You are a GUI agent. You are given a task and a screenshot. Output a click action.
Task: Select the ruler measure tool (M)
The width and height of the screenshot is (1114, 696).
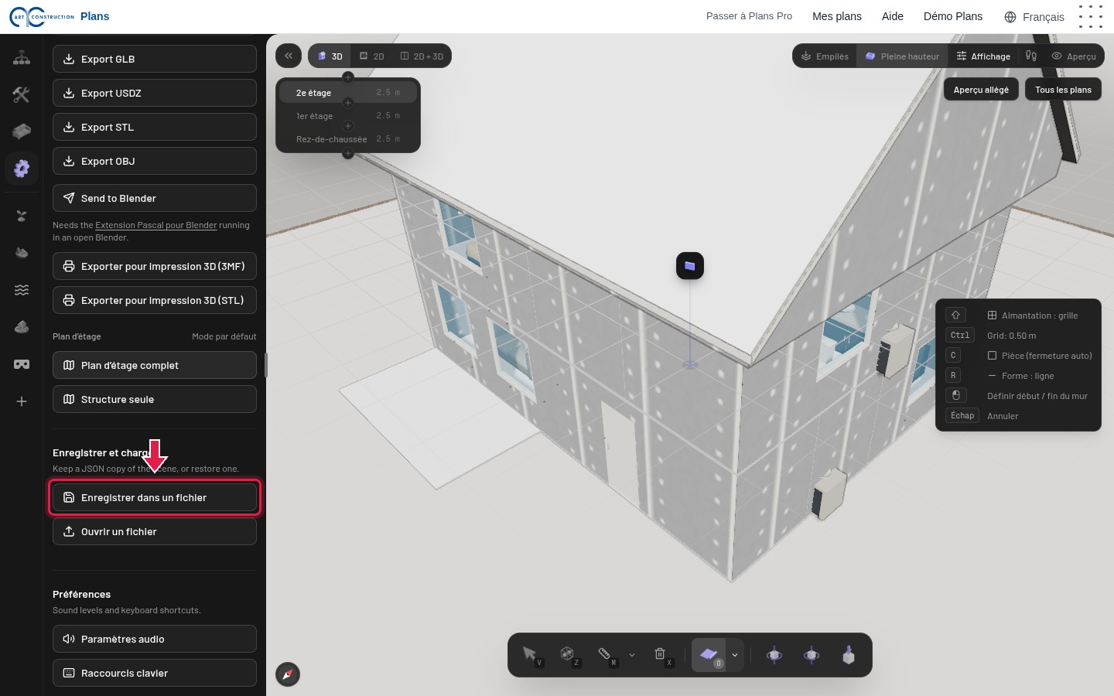(605, 655)
